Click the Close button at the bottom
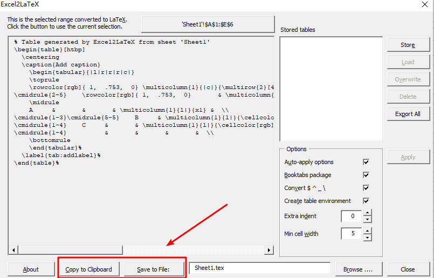Image resolution: width=434 pixels, height=278 pixels. coord(408,269)
